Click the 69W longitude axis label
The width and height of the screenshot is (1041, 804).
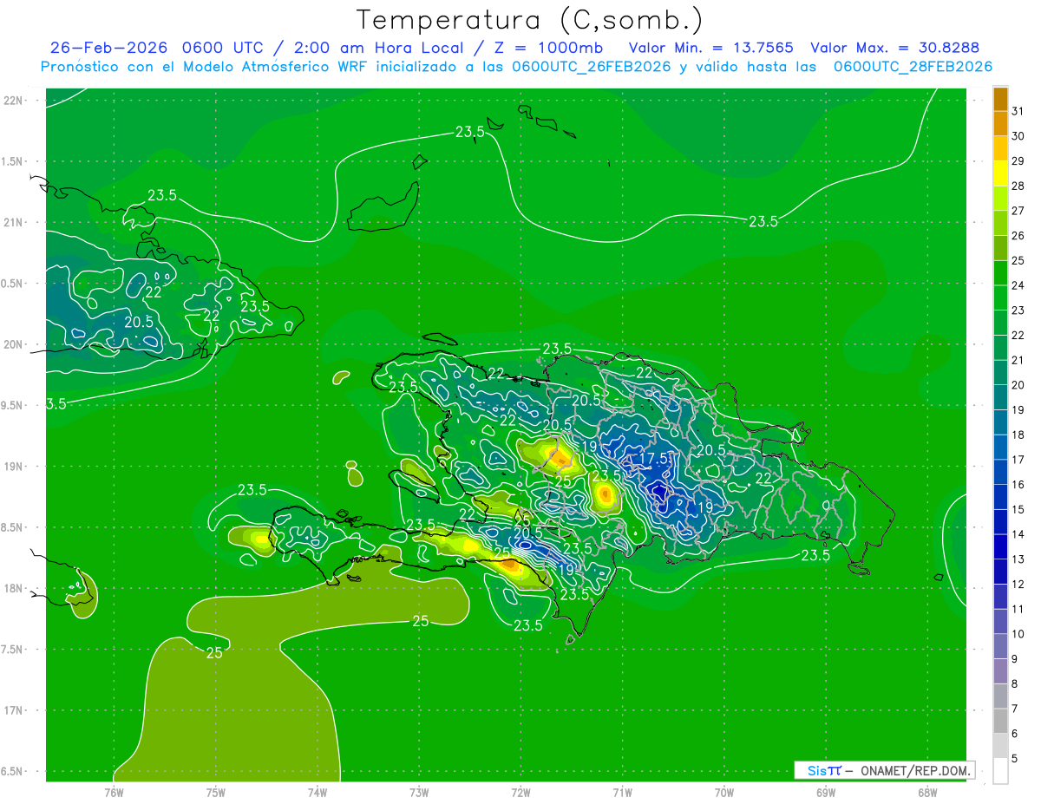pyautogui.click(x=825, y=793)
